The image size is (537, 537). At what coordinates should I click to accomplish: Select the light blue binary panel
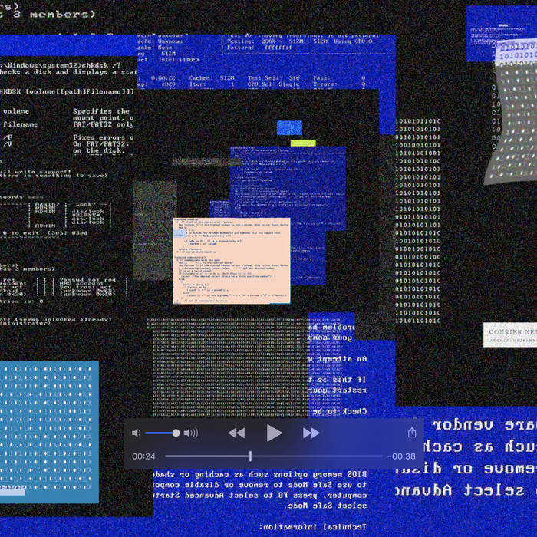[49, 430]
